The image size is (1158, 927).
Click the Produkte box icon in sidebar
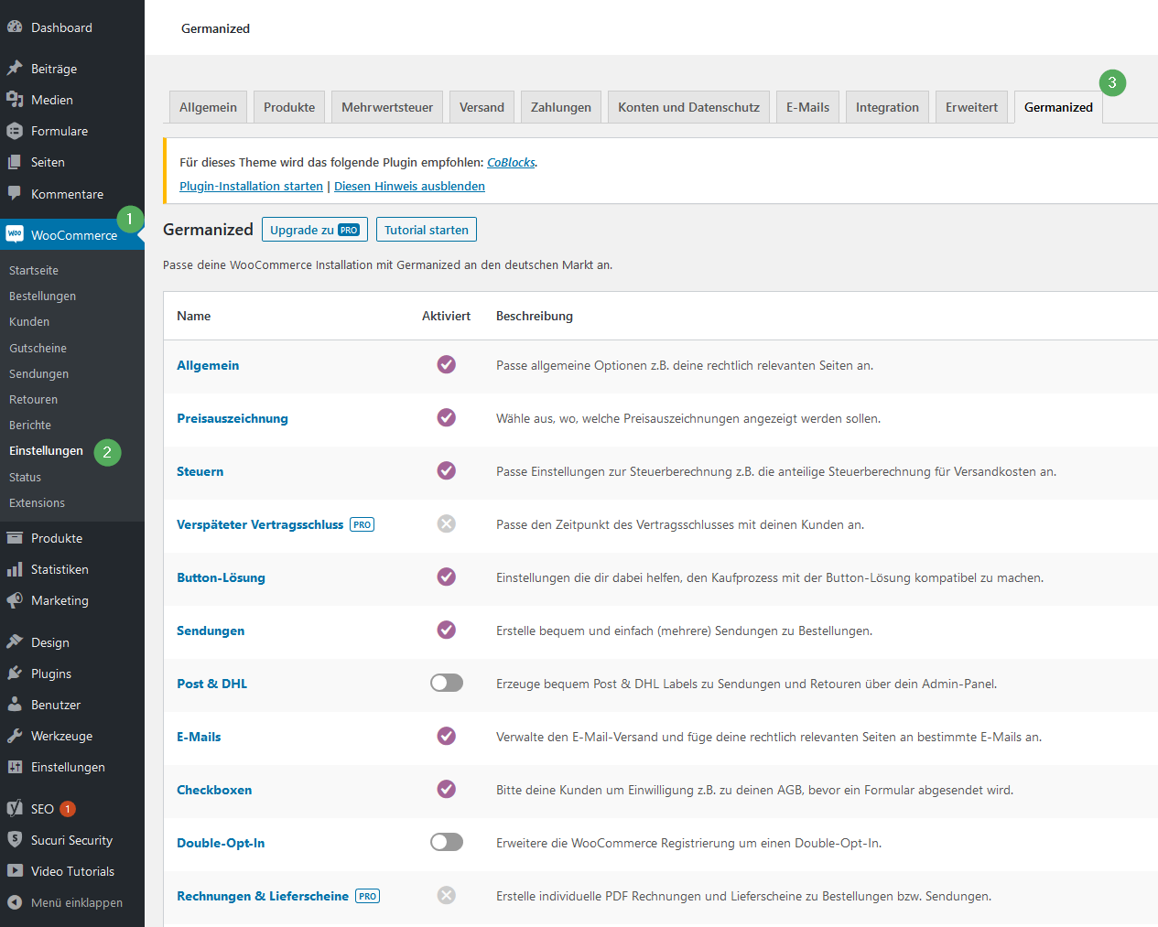pos(15,538)
